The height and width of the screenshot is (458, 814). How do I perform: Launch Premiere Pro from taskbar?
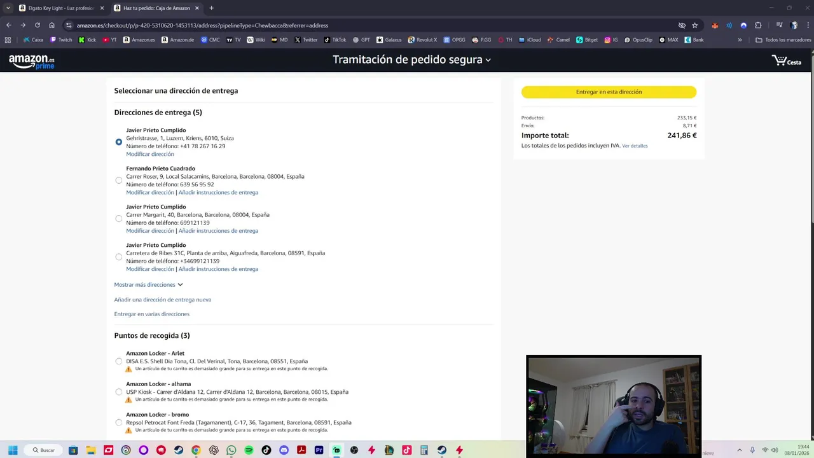[x=319, y=450]
